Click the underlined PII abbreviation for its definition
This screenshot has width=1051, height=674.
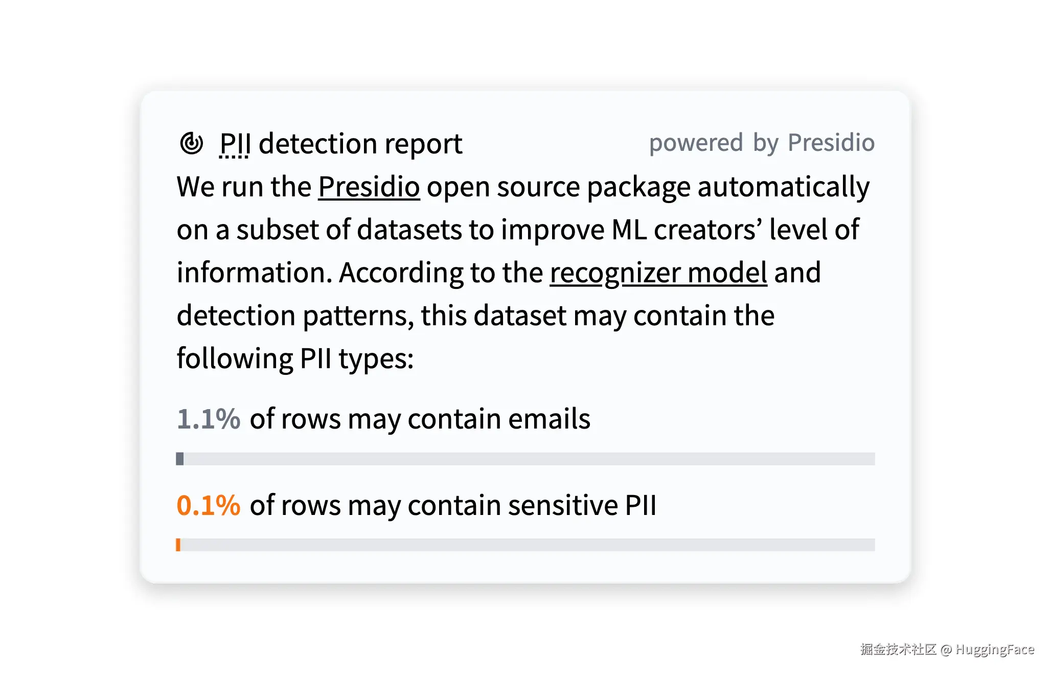235,144
